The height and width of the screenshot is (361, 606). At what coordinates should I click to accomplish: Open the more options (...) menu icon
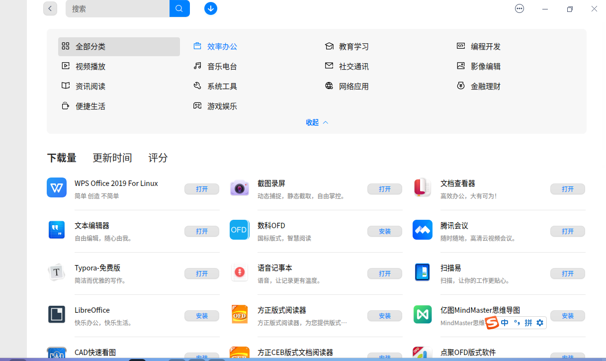point(519,8)
